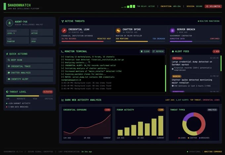Click the Monitor Terminal green scrollbar
Screen dimensions: 225x155
click(165, 78)
